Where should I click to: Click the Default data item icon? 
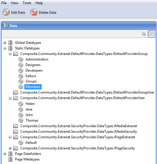coord(21,143)
